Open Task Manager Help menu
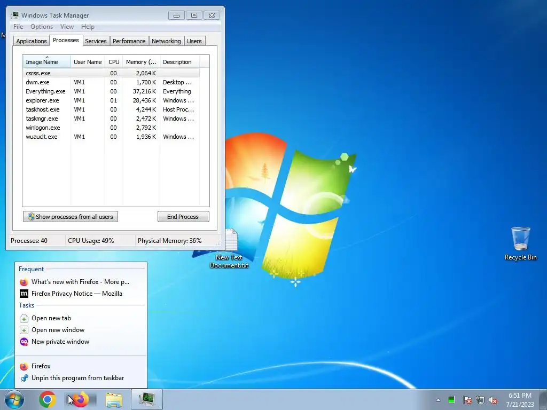 click(x=88, y=27)
